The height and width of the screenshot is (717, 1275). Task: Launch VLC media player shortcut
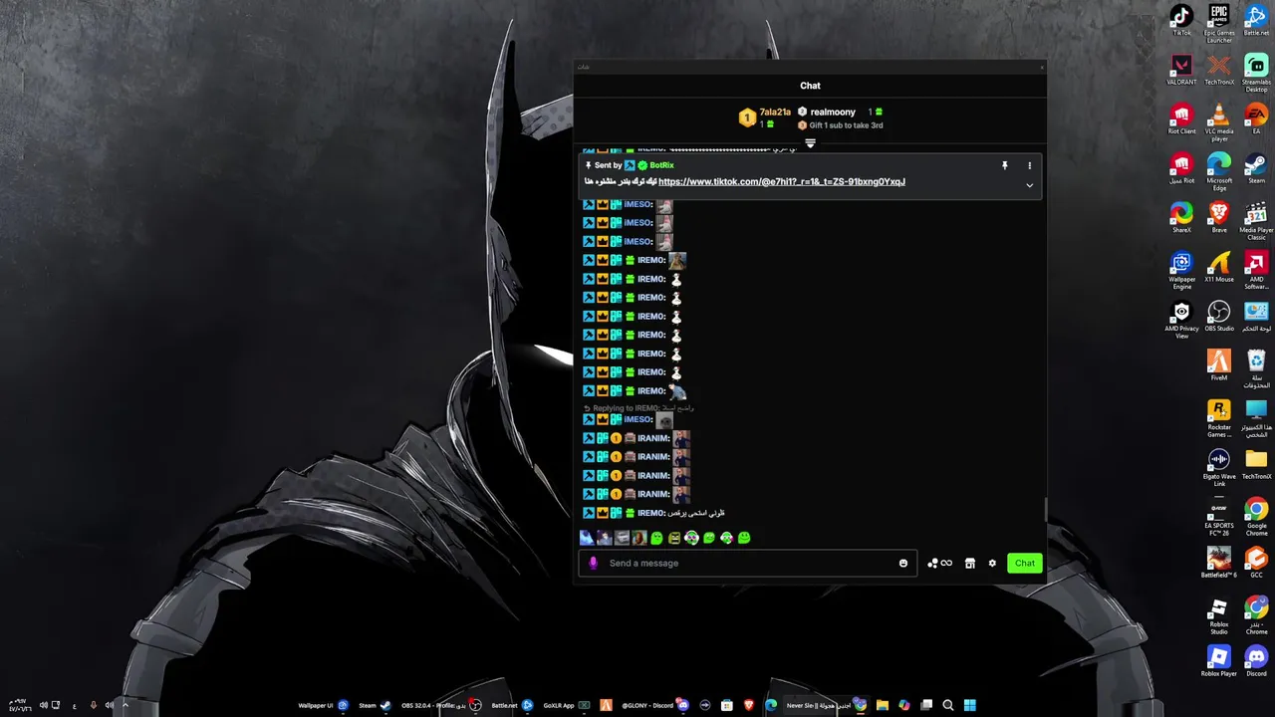tap(1219, 122)
